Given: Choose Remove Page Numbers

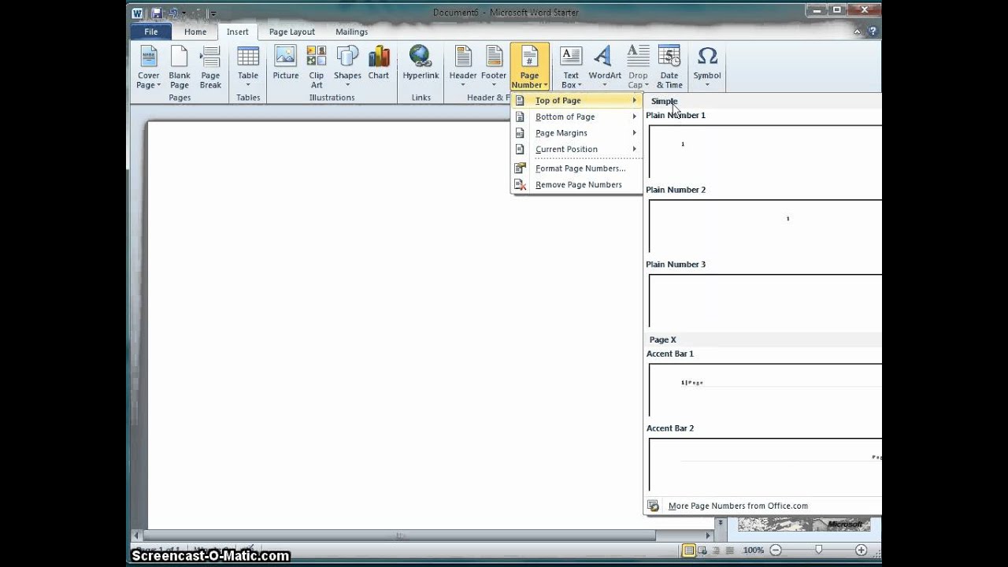Looking at the screenshot, I should (x=576, y=185).
